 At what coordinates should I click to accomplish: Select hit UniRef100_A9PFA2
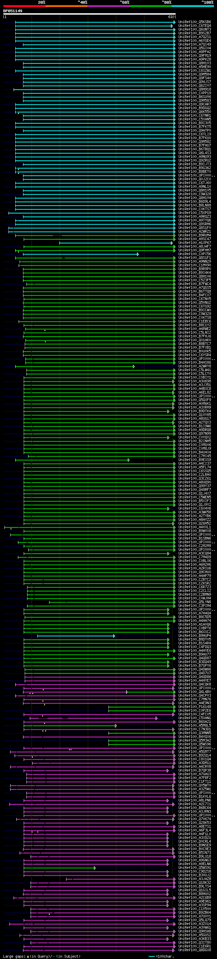[x=195, y=52]
